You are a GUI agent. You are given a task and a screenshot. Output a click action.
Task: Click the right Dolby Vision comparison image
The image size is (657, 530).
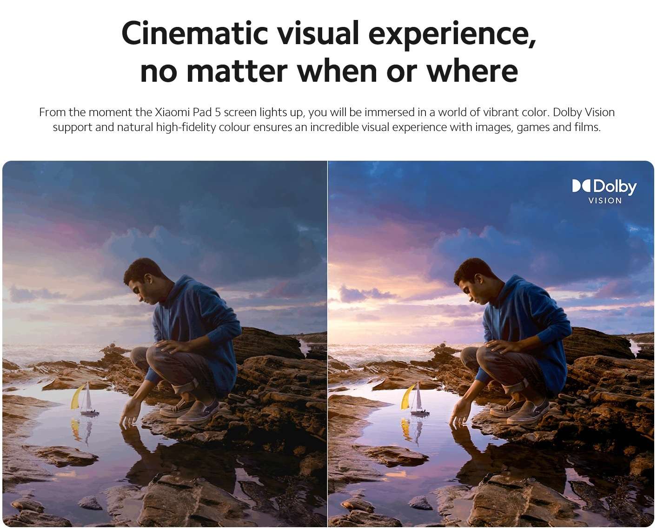(491, 344)
